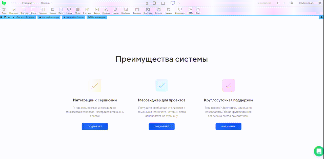
Task: Add a Видео element from toolbar
Action: tap(97, 10)
